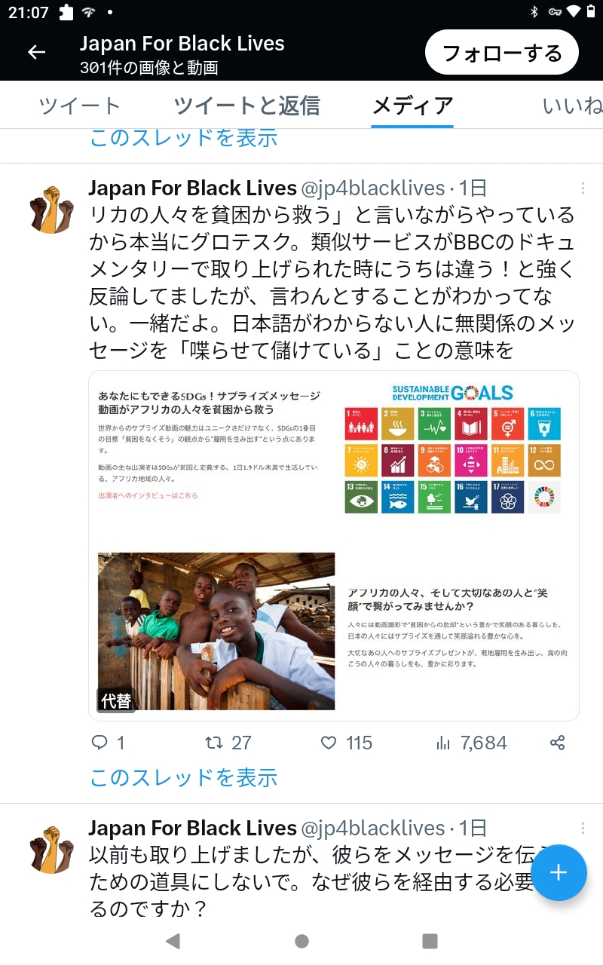Screen dimensions: 603x965
Task: Tap the フォローする follow button
Action: 502,54
